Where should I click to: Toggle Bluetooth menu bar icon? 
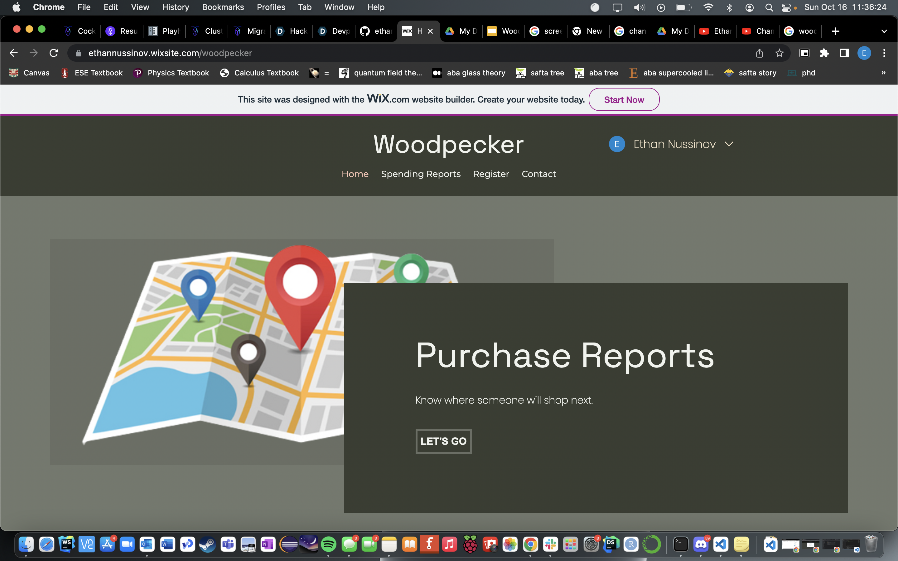(x=729, y=7)
